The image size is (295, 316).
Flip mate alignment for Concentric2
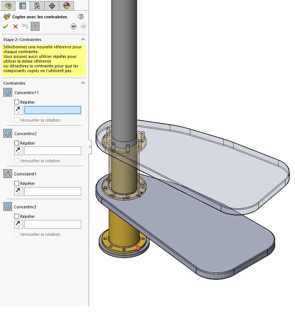point(19,151)
